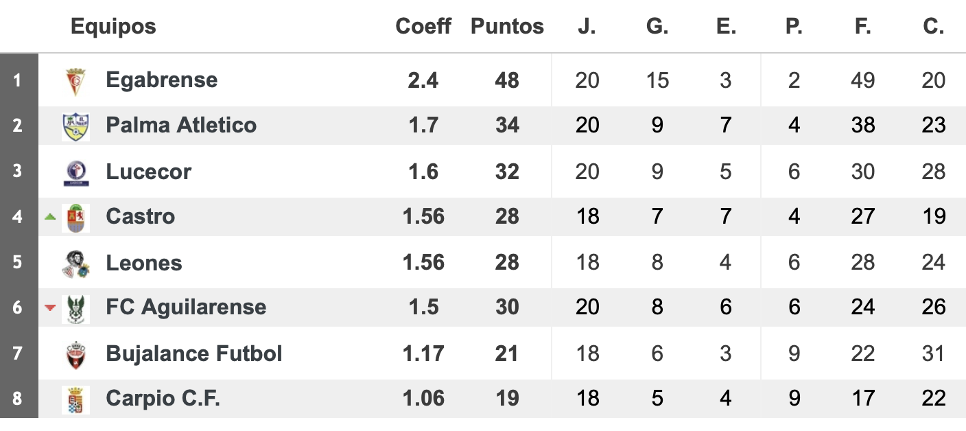Image resolution: width=966 pixels, height=431 pixels.
Task: Open the Egabrense team link
Action: pyautogui.click(x=162, y=80)
